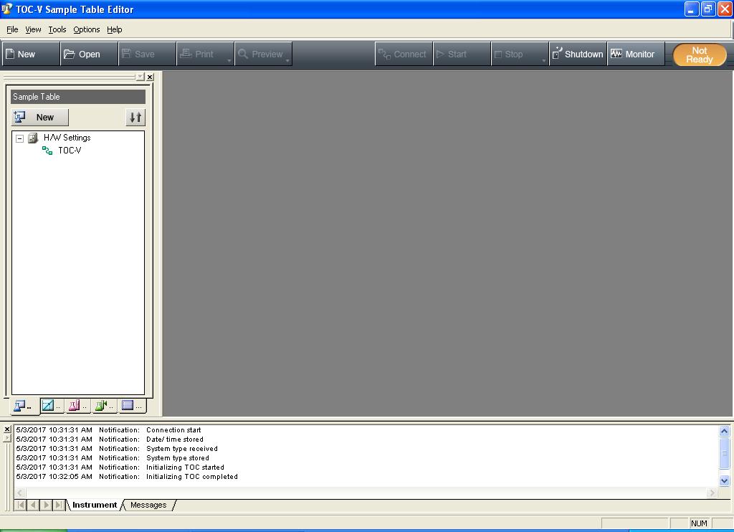Close the Sample Table side panel
Viewport: 734px width, 532px height.
tap(150, 77)
